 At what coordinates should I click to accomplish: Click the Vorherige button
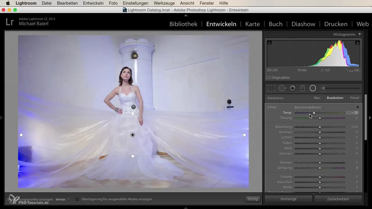click(x=289, y=199)
